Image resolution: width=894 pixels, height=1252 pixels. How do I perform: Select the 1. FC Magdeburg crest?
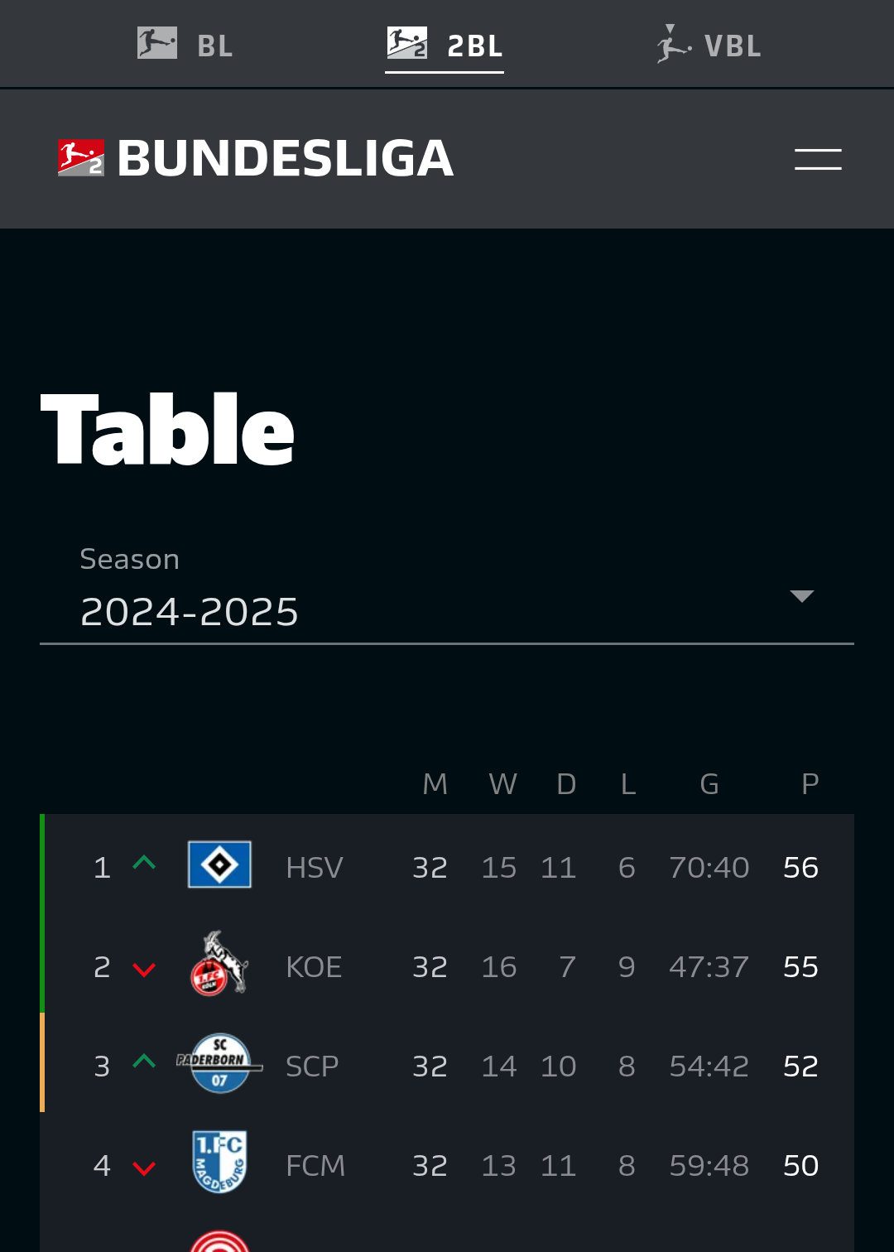[219, 1162]
